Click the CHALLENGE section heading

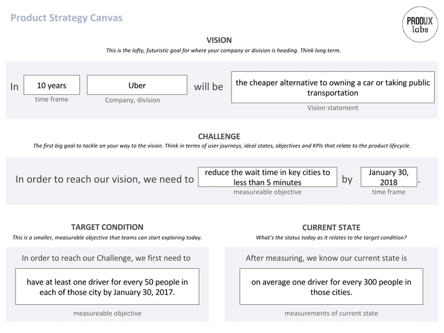219,137
